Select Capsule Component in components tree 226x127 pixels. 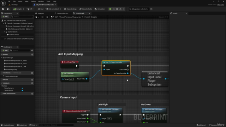click(x=20, y=23)
